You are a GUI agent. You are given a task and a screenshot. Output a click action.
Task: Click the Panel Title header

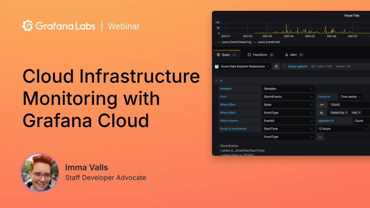[x=351, y=16]
